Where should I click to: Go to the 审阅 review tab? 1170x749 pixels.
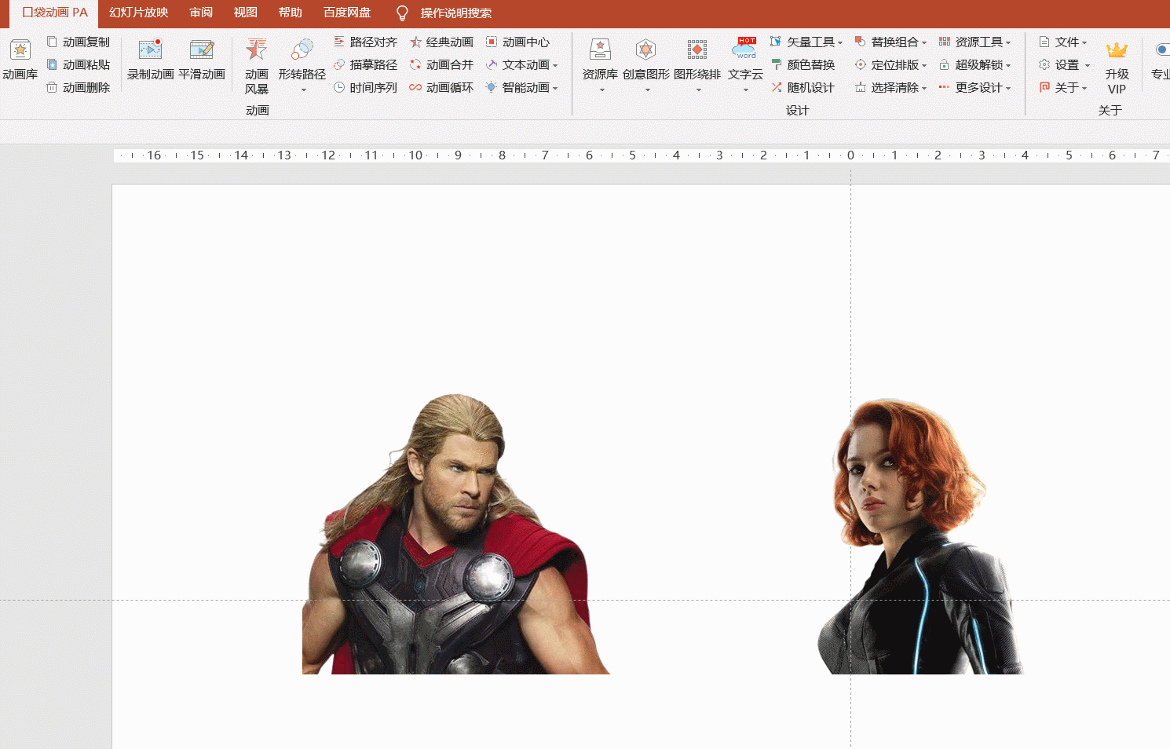point(201,13)
